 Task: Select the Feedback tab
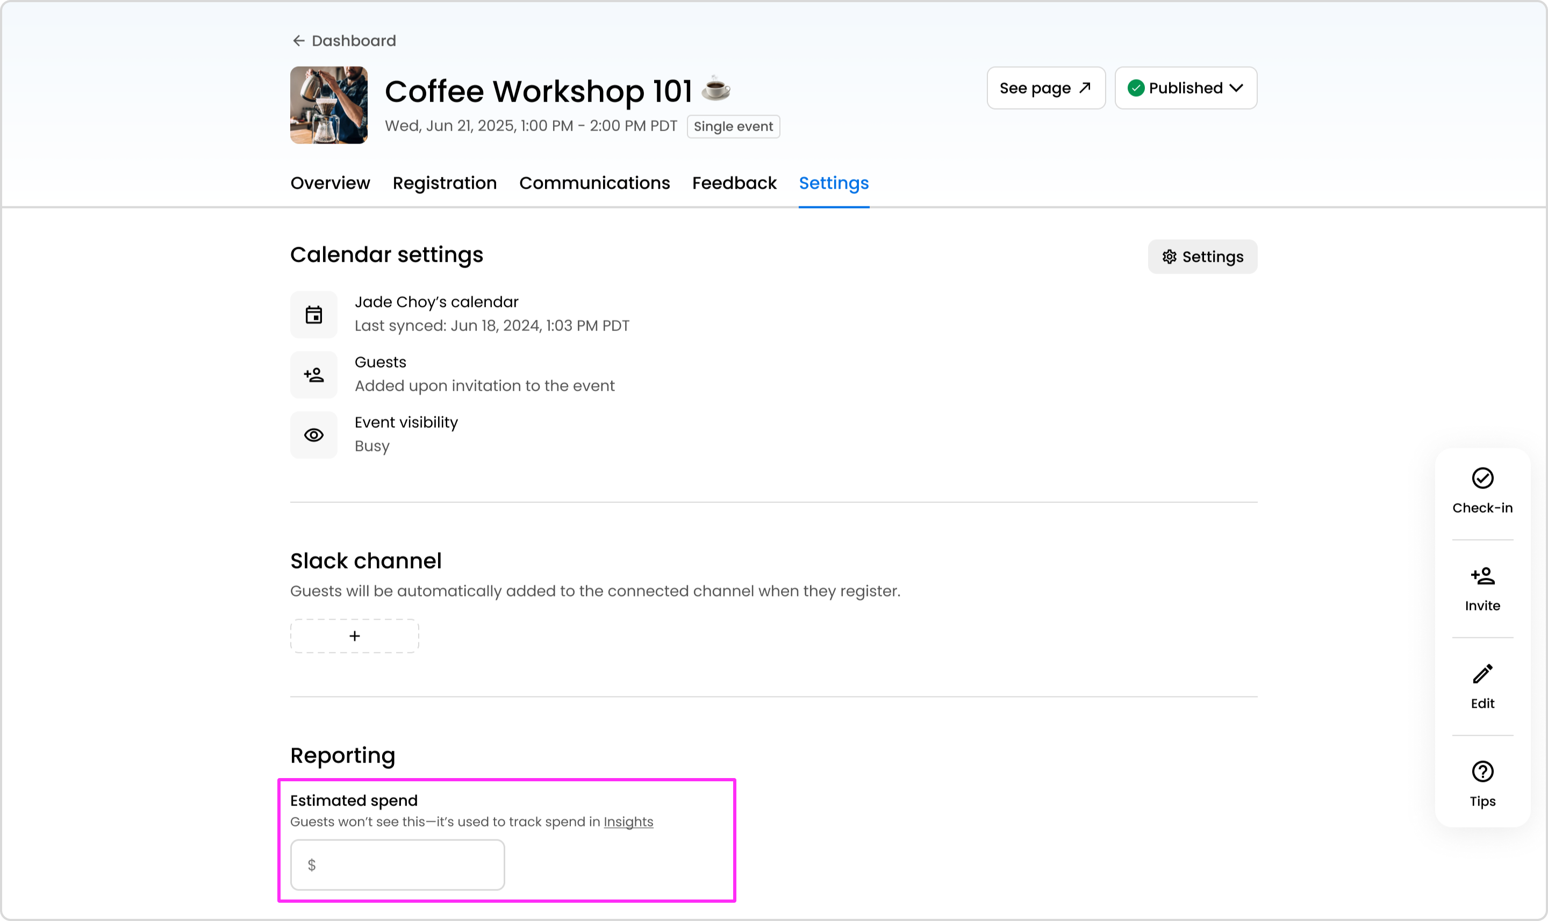(734, 183)
